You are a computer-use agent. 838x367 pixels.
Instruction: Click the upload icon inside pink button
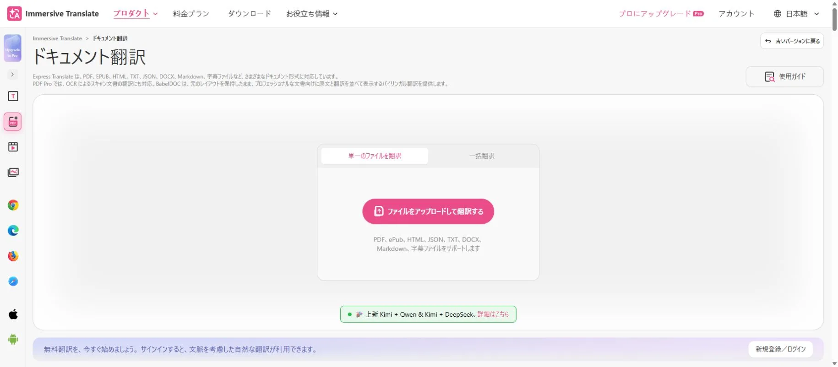(x=379, y=211)
